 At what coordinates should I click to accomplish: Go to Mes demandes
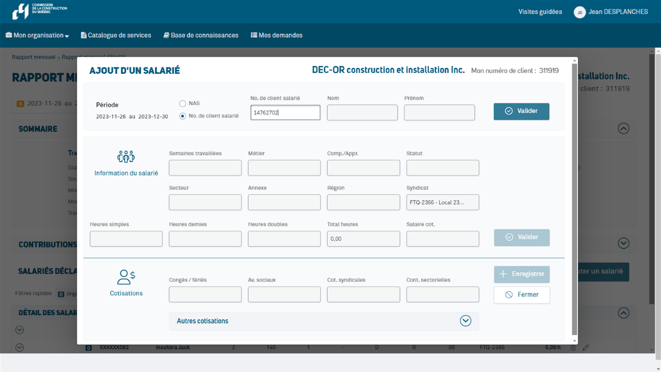point(276,35)
